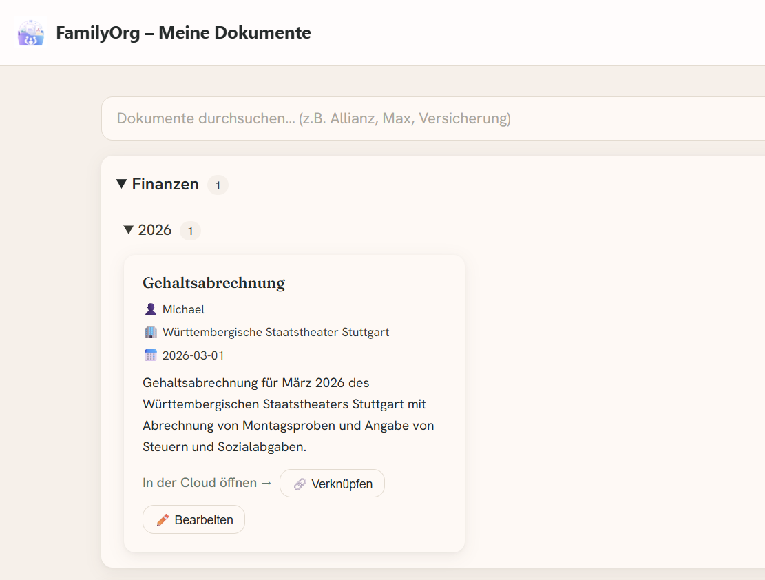The height and width of the screenshot is (580, 765).
Task: Click the Gehaltsabrechnung card title
Action: pos(213,282)
